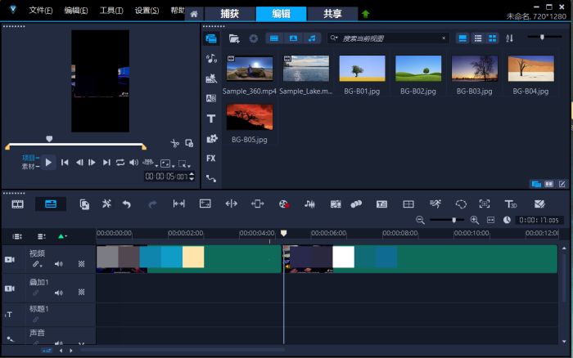Toggle repeat playback loop

[x=120, y=163]
